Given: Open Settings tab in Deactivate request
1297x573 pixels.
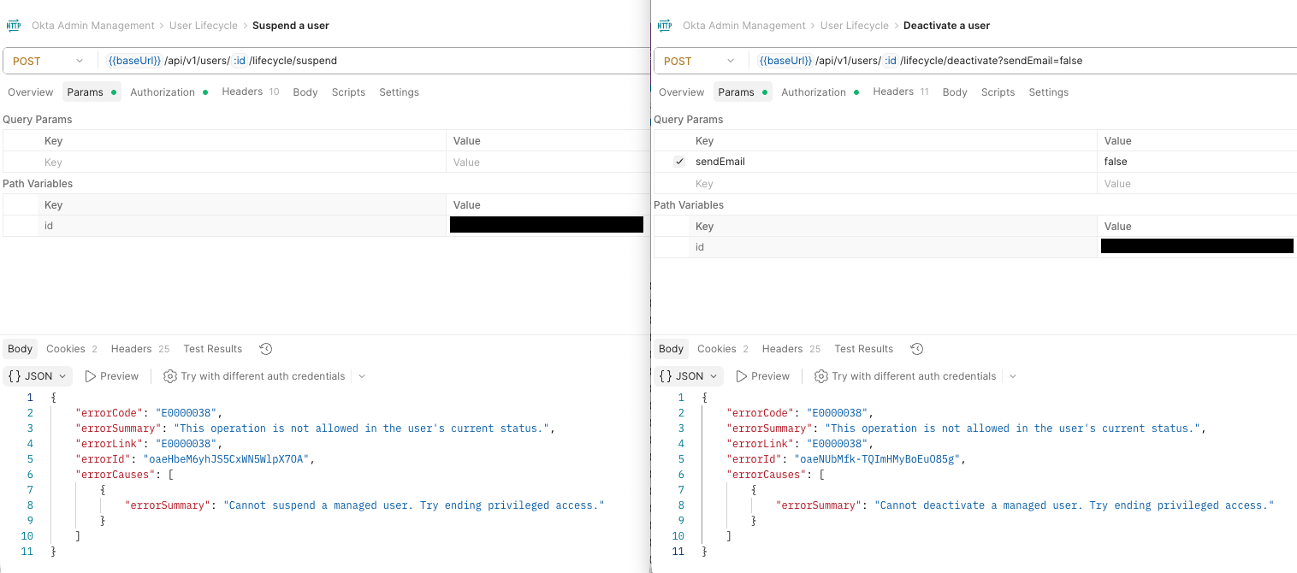Looking at the screenshot, I should click(x=1048, y=92).
